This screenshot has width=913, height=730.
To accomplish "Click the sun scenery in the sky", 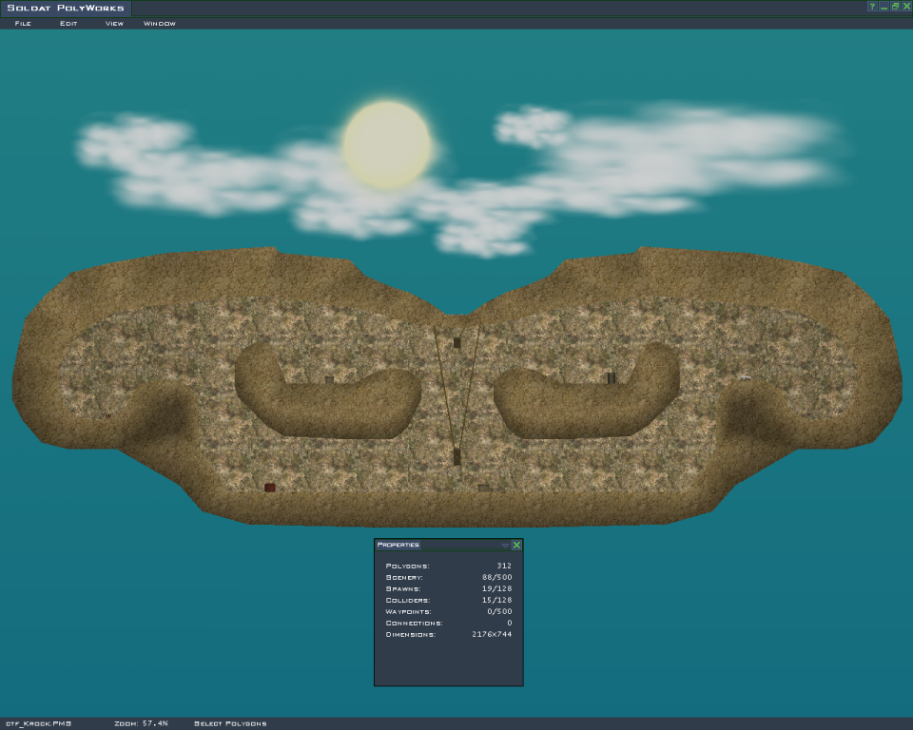I will coord(386,144).
